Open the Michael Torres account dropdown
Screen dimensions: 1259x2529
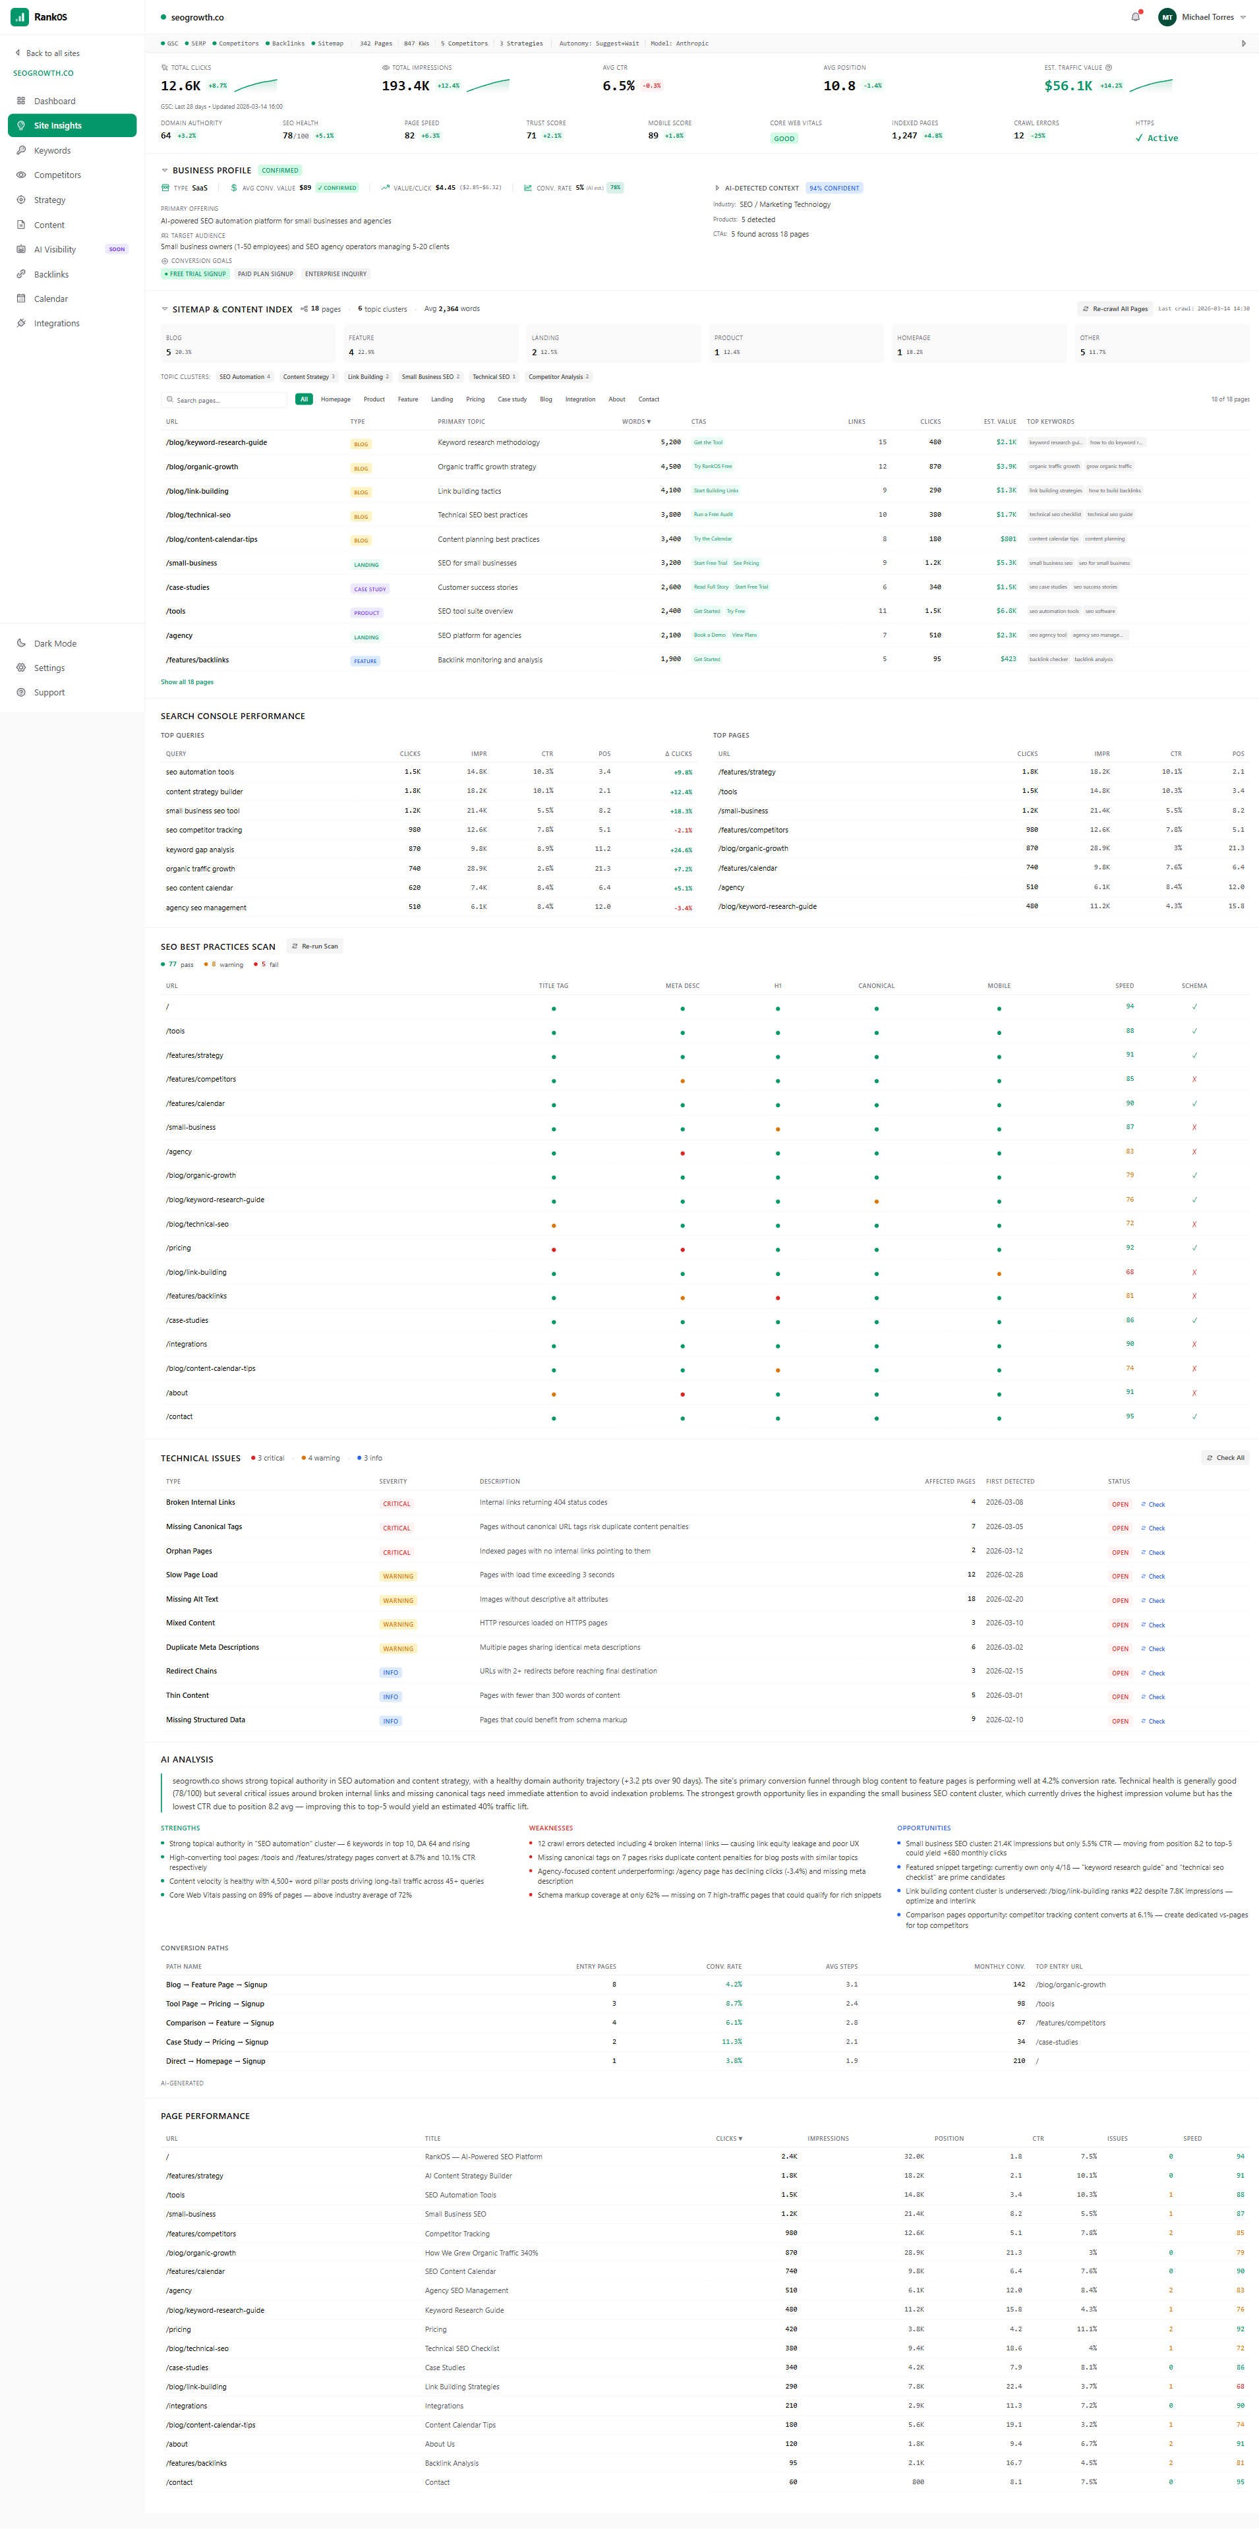(x=1200, y=16)
